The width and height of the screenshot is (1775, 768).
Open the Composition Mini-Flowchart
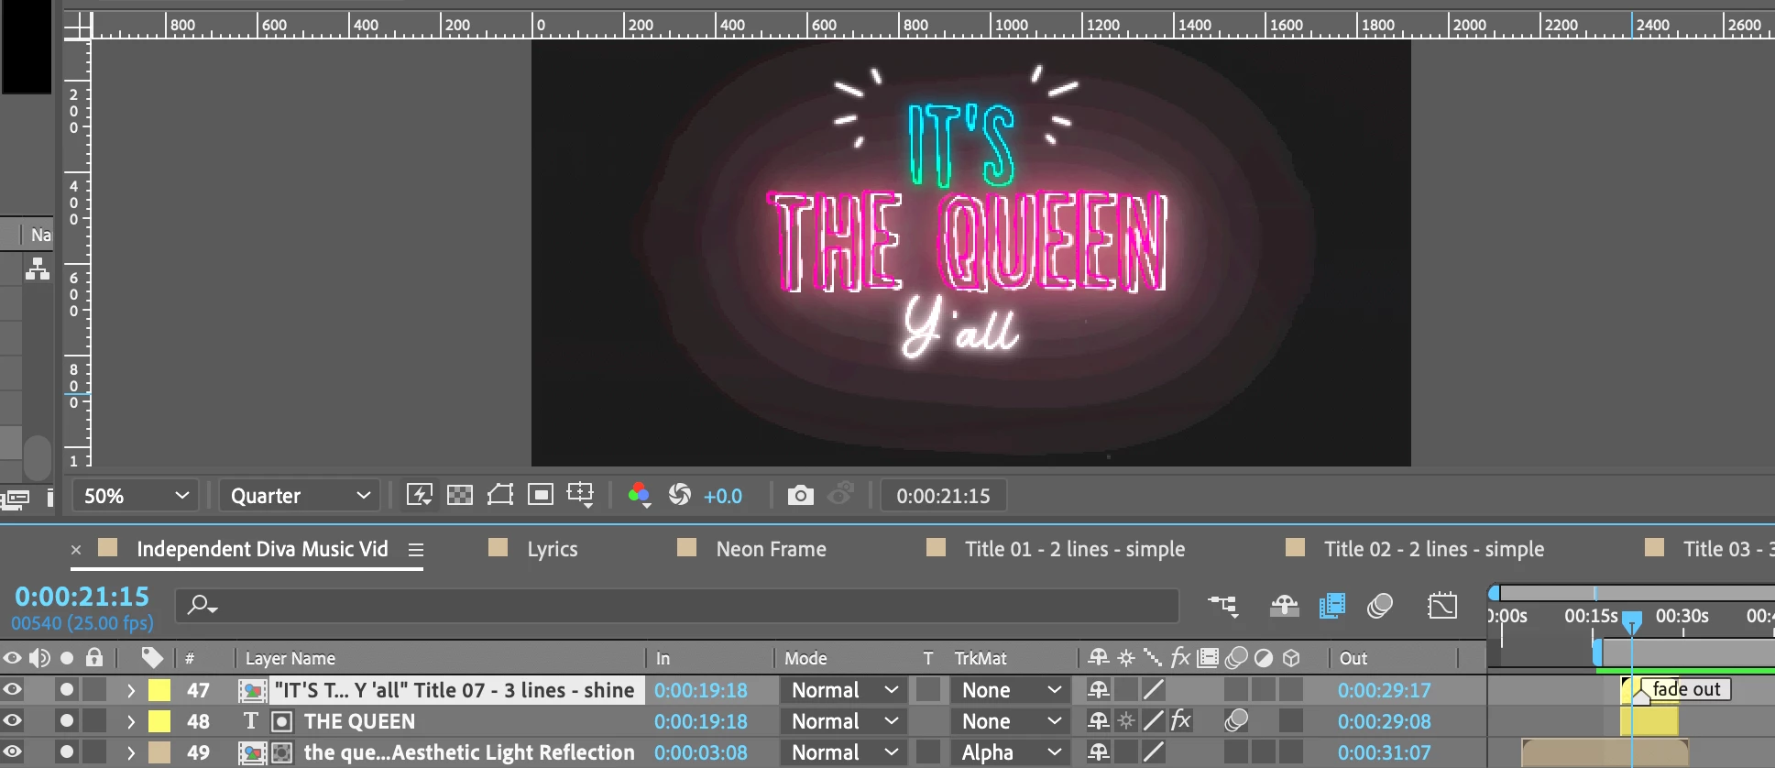tap(1222, 606)
